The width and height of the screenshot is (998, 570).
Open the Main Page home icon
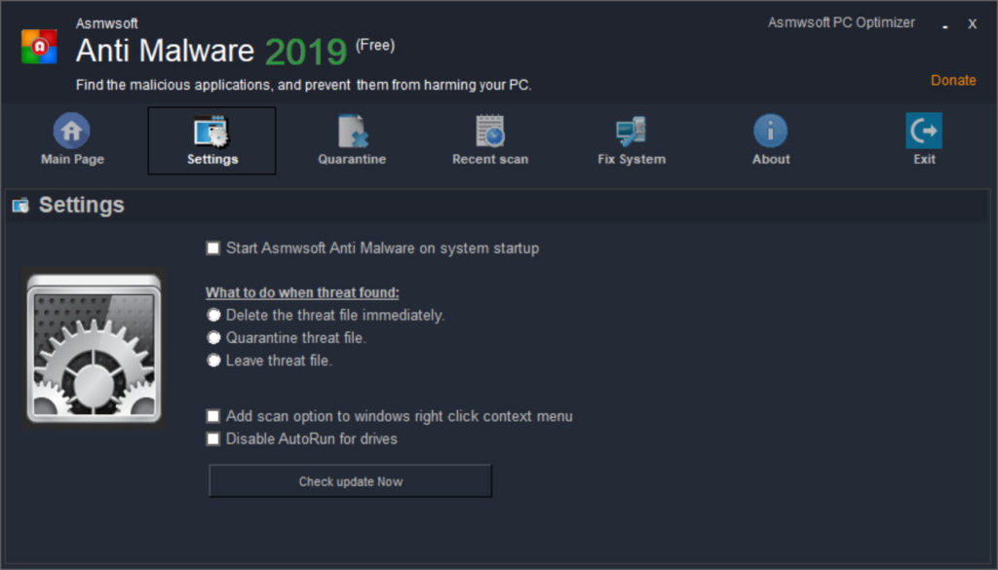pos(71,131)
